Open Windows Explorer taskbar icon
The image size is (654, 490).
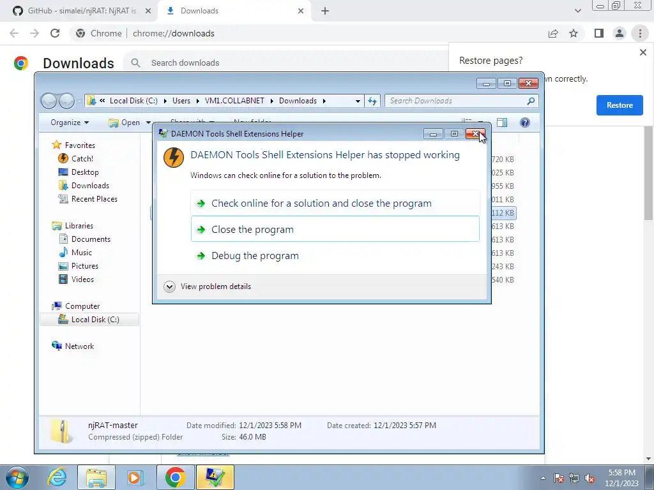click(96, 477)
